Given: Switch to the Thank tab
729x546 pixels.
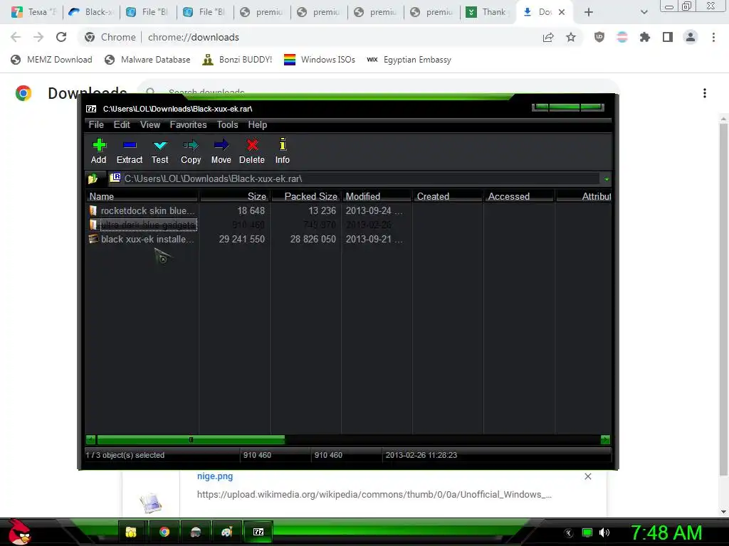Looking at the screenshot, I should coord(487,12).
